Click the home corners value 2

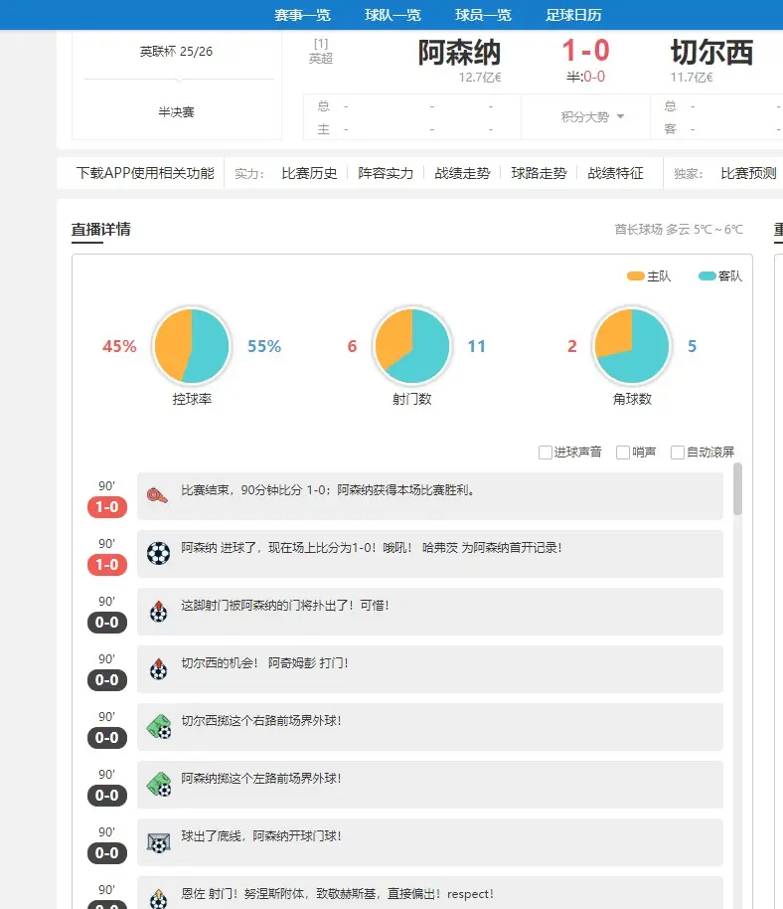coord(572,347)
